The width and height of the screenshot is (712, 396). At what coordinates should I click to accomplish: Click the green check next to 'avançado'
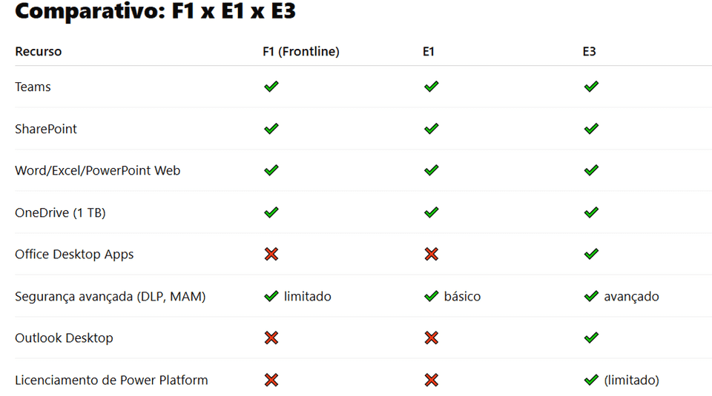(x=591, y=296)
